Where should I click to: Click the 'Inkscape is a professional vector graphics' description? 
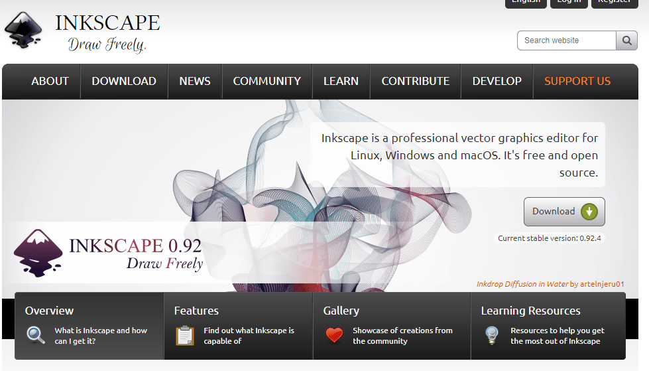click(x=459, y=155)
